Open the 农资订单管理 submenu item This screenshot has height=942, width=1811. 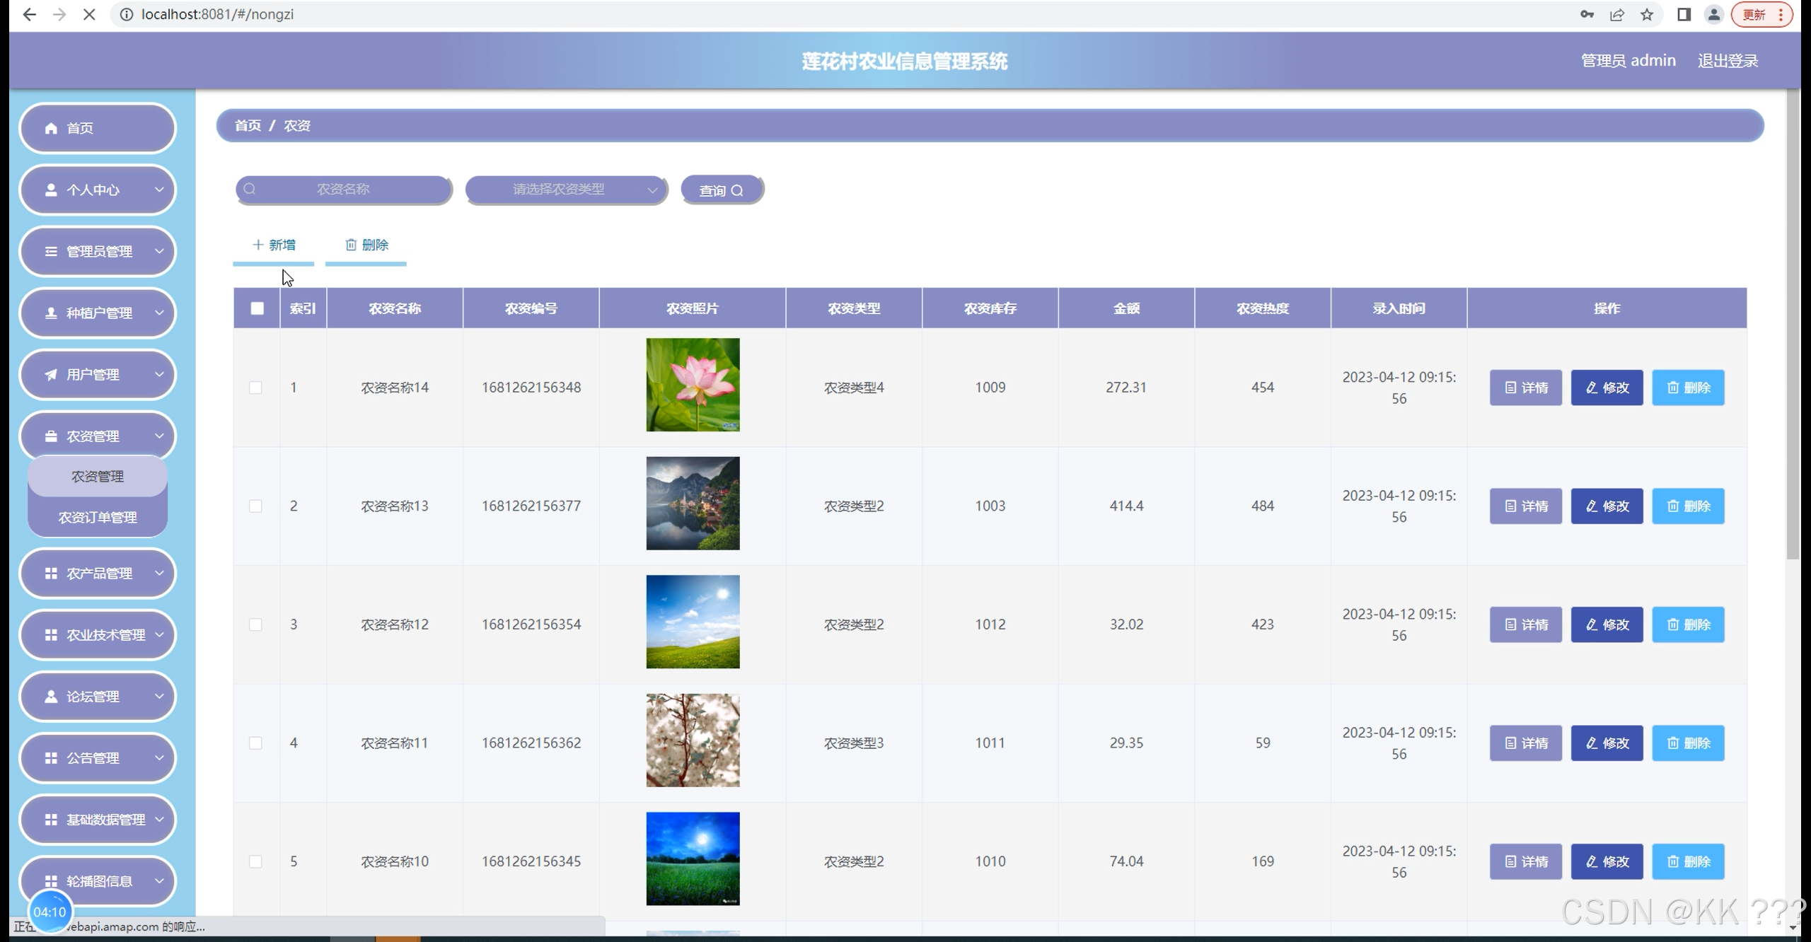(98, 517)
